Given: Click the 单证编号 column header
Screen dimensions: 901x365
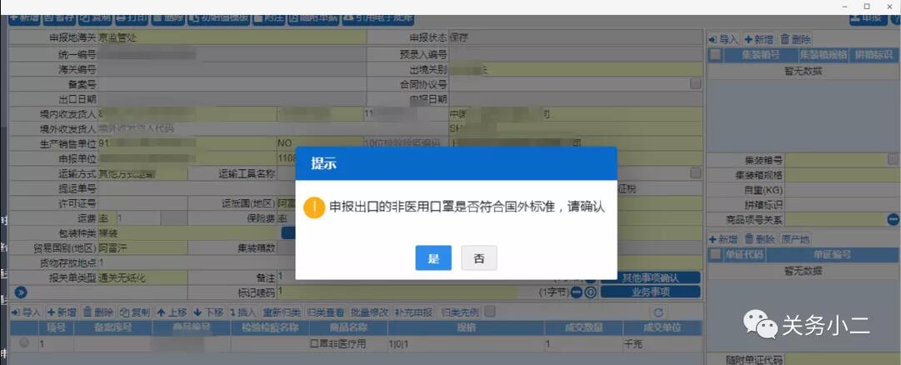Looking at the screenshot, I should 832,255.
